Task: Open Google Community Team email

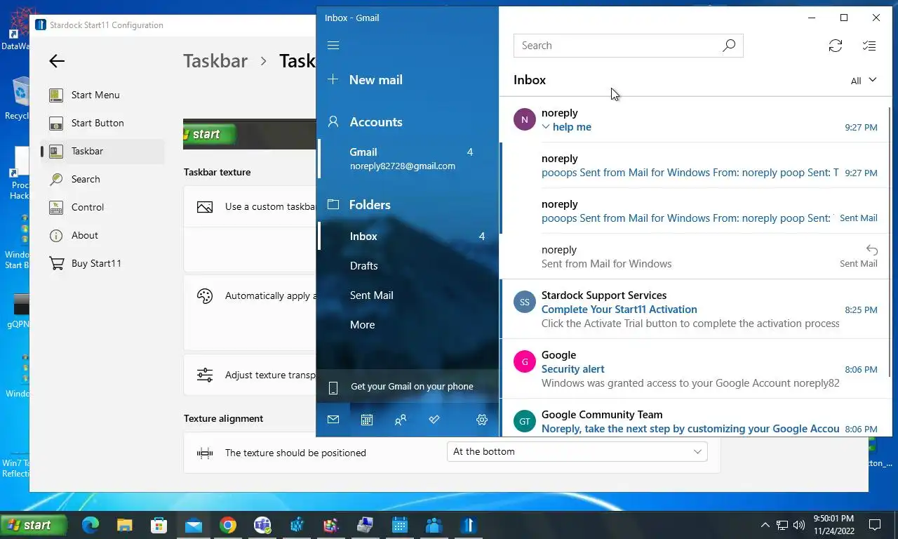Action: pos(695,418)
